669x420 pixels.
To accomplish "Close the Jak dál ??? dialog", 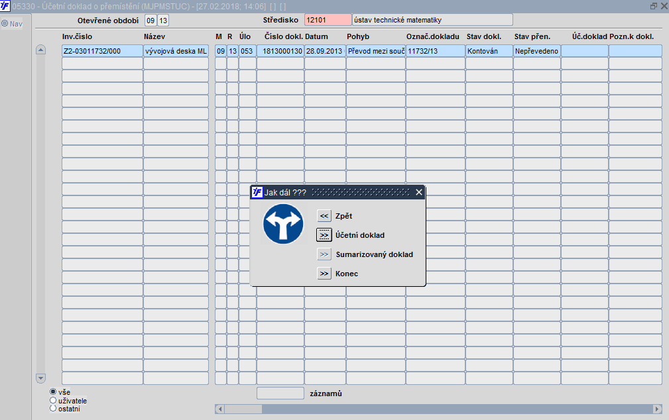I will 419,192.
